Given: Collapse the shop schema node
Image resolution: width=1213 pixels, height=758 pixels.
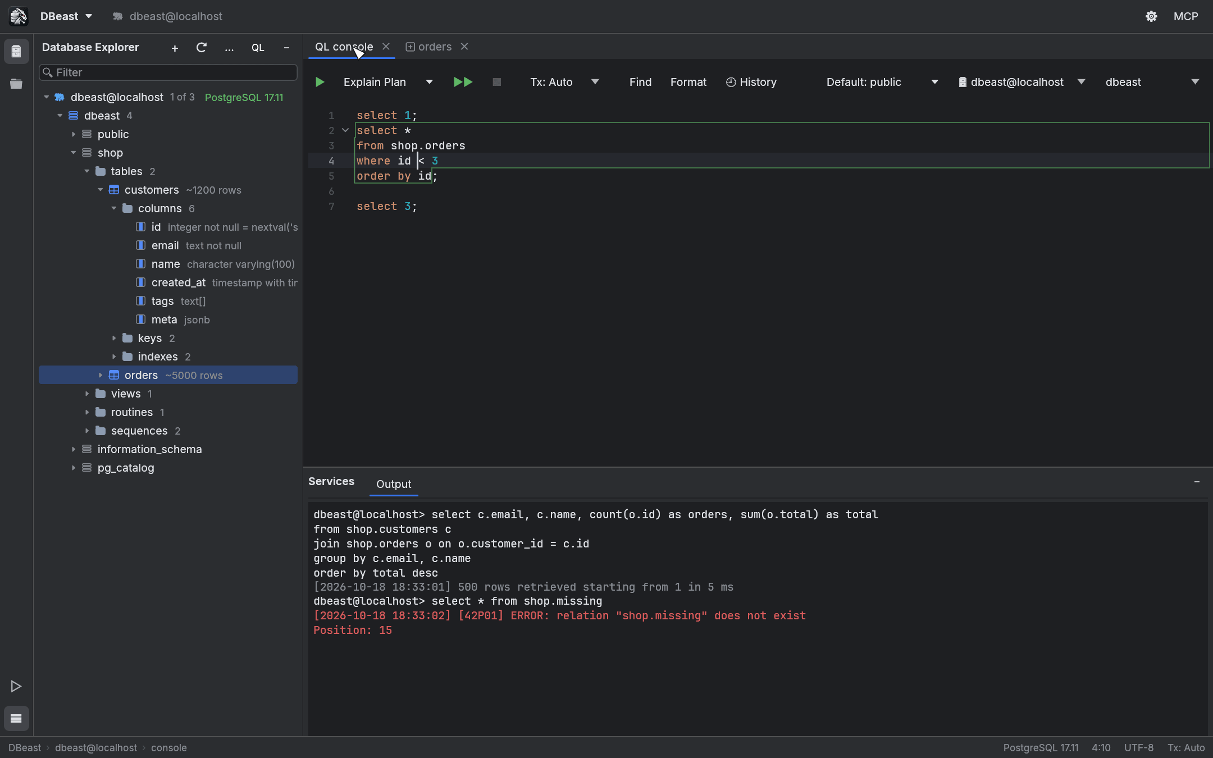Looking at the screenshot, I should pos(74,153).
